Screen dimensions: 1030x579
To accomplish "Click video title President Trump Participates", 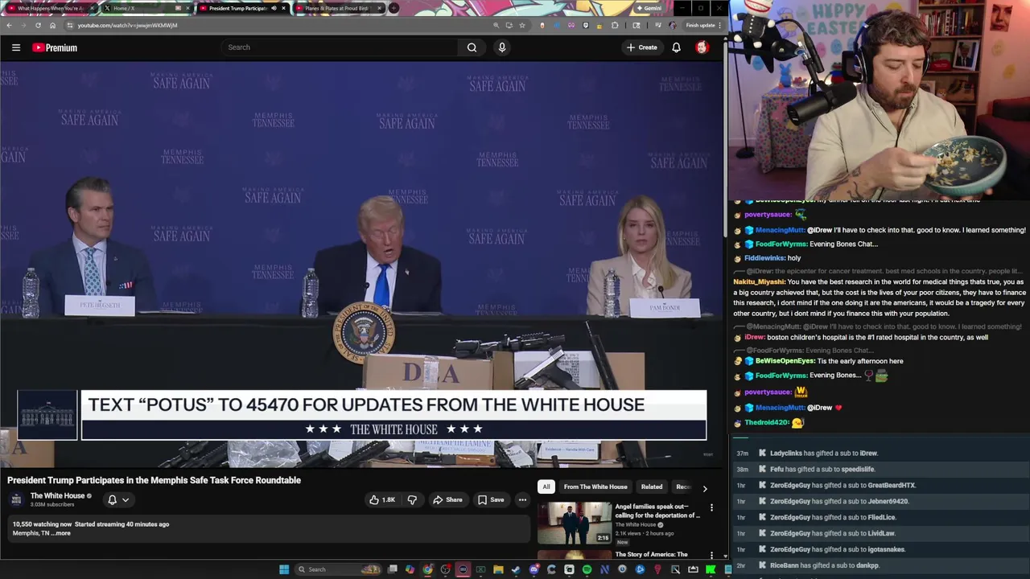I will tap(154, 480).
